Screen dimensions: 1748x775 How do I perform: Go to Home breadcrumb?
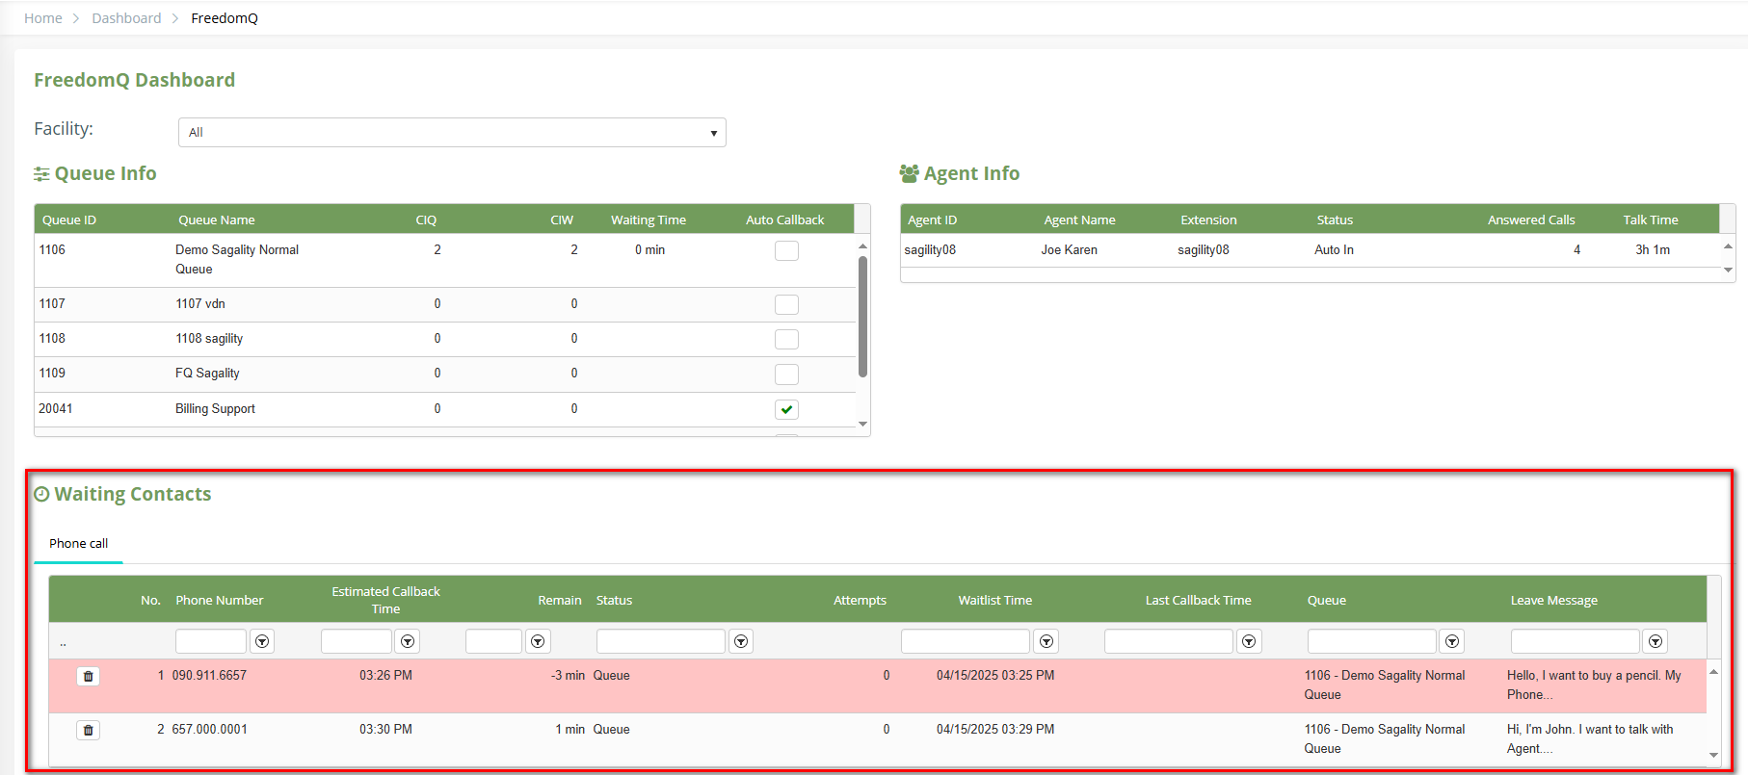tap(42, 18)
